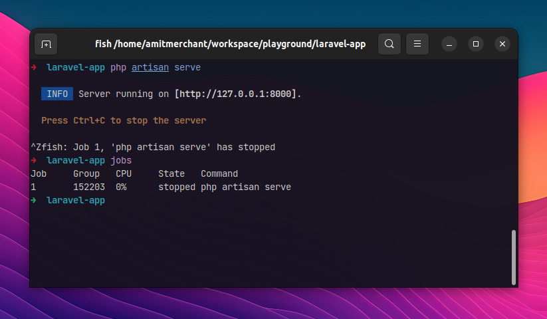The width and height of the screenshot is (547, 319).
Task: Maximize the terminal window
Action: pyautogui.click(x=476, y=44)
